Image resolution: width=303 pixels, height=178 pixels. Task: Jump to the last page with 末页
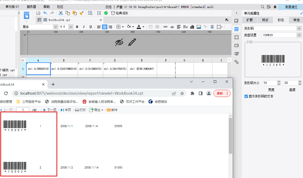pyautogui.click(x=66, y=110)
